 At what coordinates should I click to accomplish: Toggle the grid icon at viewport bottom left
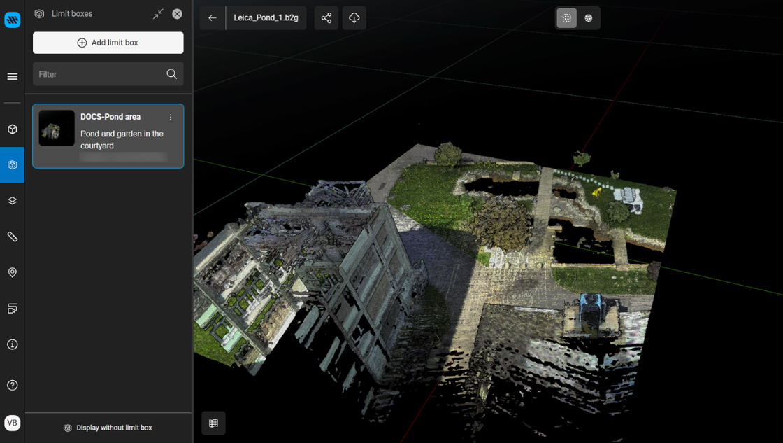(x=214, y=423)
